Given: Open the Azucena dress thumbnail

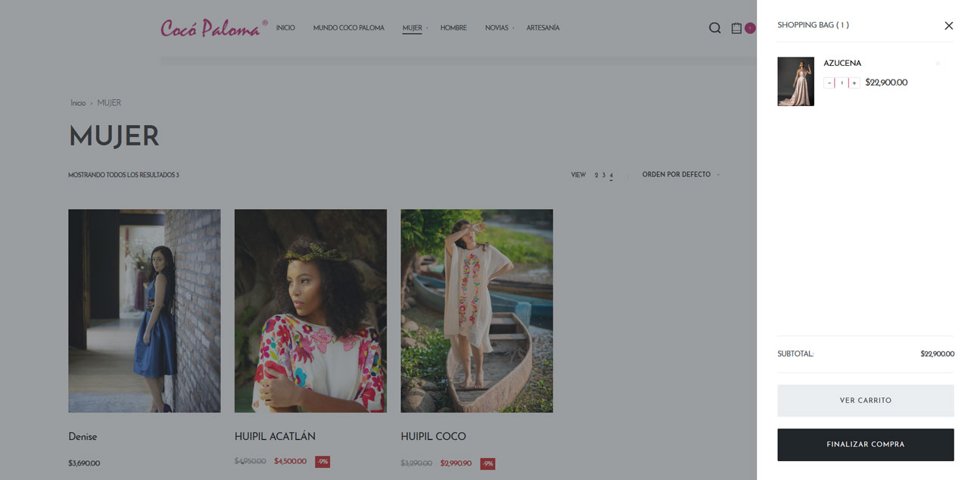Looking at the screenshot, I should 795,82.
